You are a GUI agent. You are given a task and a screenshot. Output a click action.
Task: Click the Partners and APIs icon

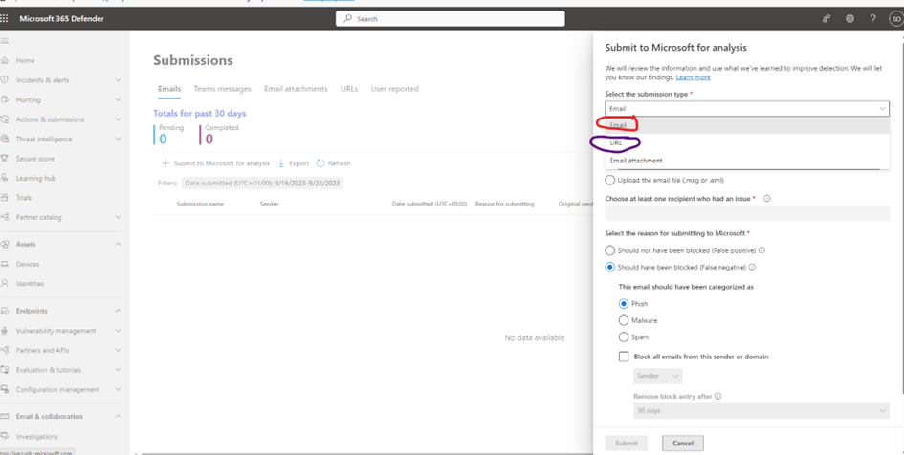click(5, 350)
